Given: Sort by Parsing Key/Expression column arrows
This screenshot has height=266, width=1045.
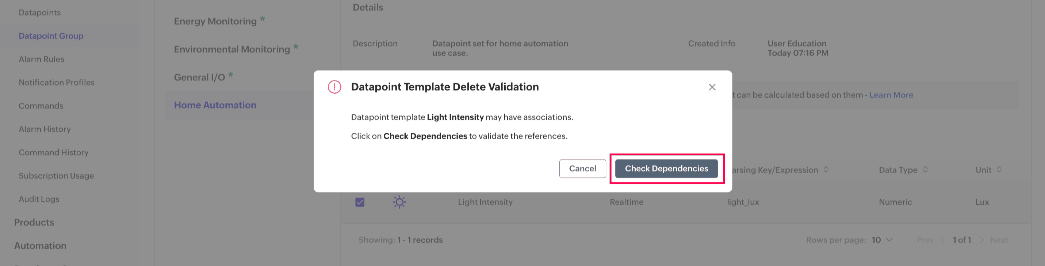Looking at the screenshot, I should click(x=826, y=170).
